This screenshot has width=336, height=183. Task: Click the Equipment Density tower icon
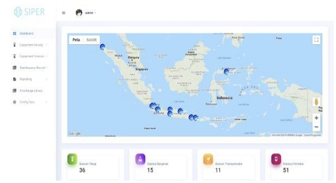(x=15, y=45)
